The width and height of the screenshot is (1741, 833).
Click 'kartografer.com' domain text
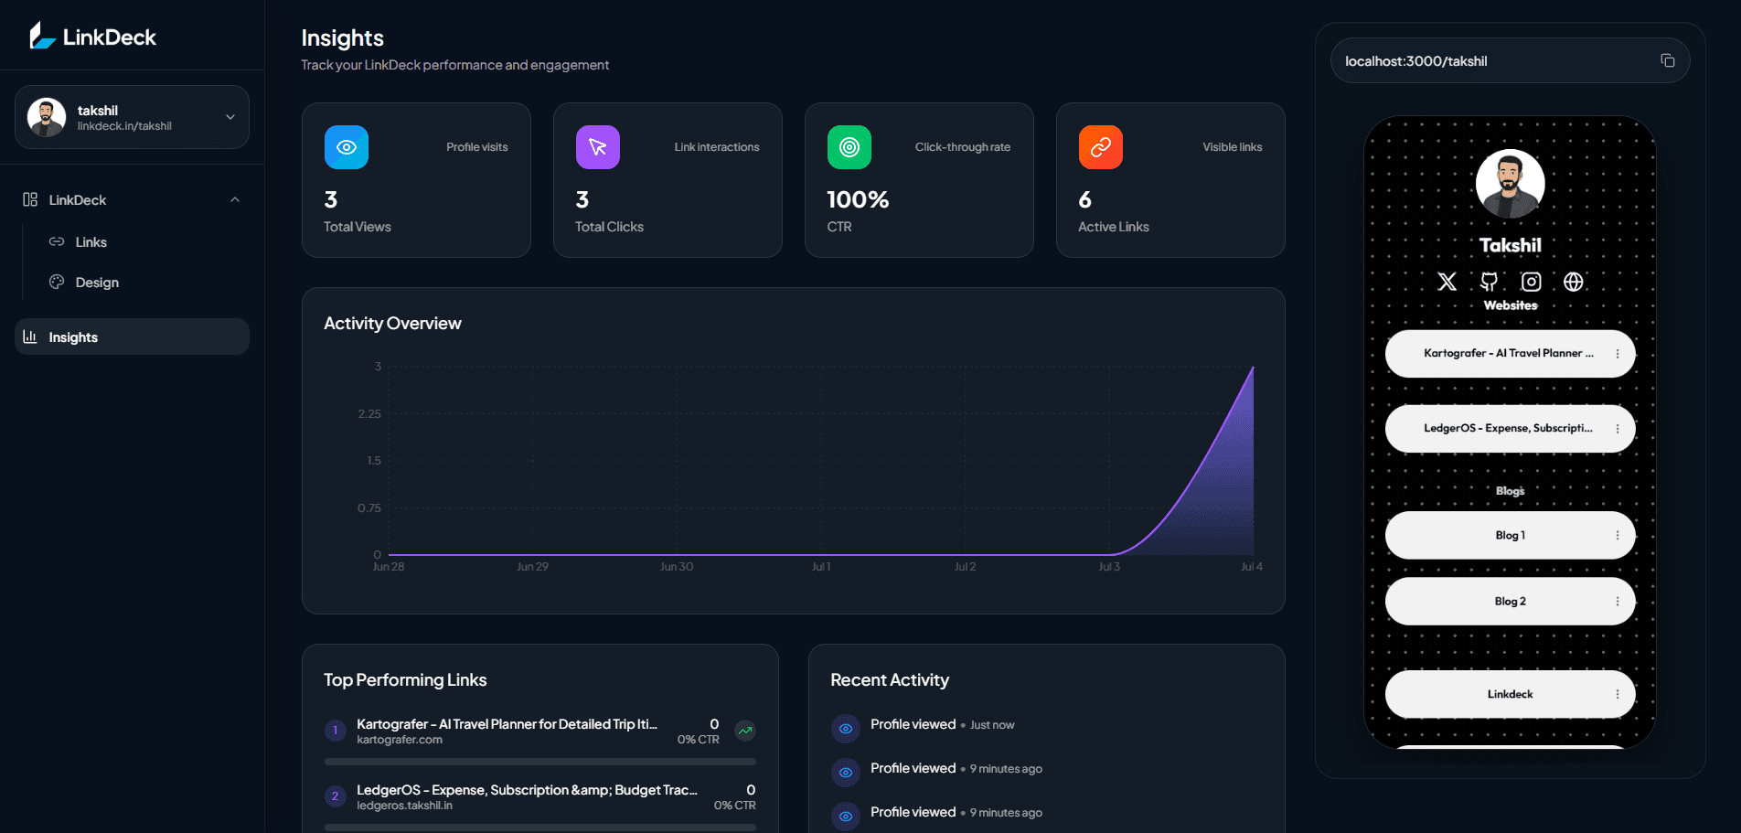[x=400, y=740]
